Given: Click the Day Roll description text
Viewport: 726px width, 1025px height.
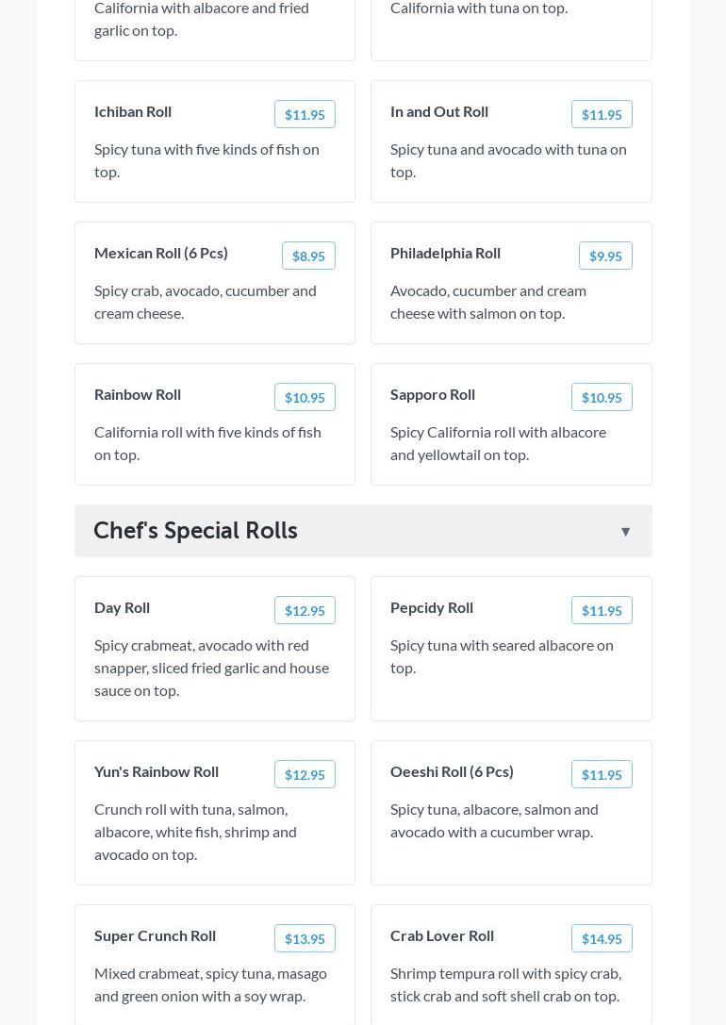Looking at the screenshot, I should [x=211, y=667].
